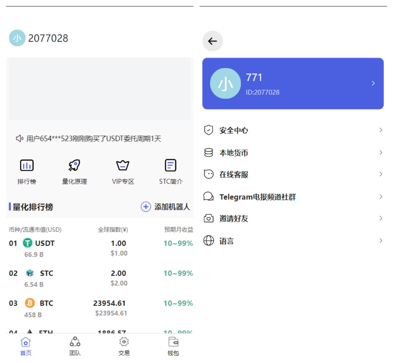
Task: Open 语言 via its right chevron
Action: click(381, 240)
